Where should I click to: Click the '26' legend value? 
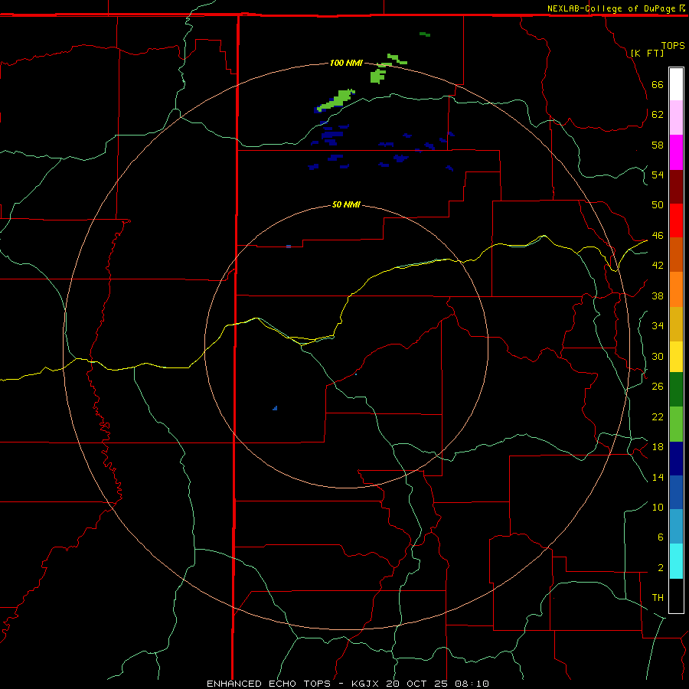658,387
